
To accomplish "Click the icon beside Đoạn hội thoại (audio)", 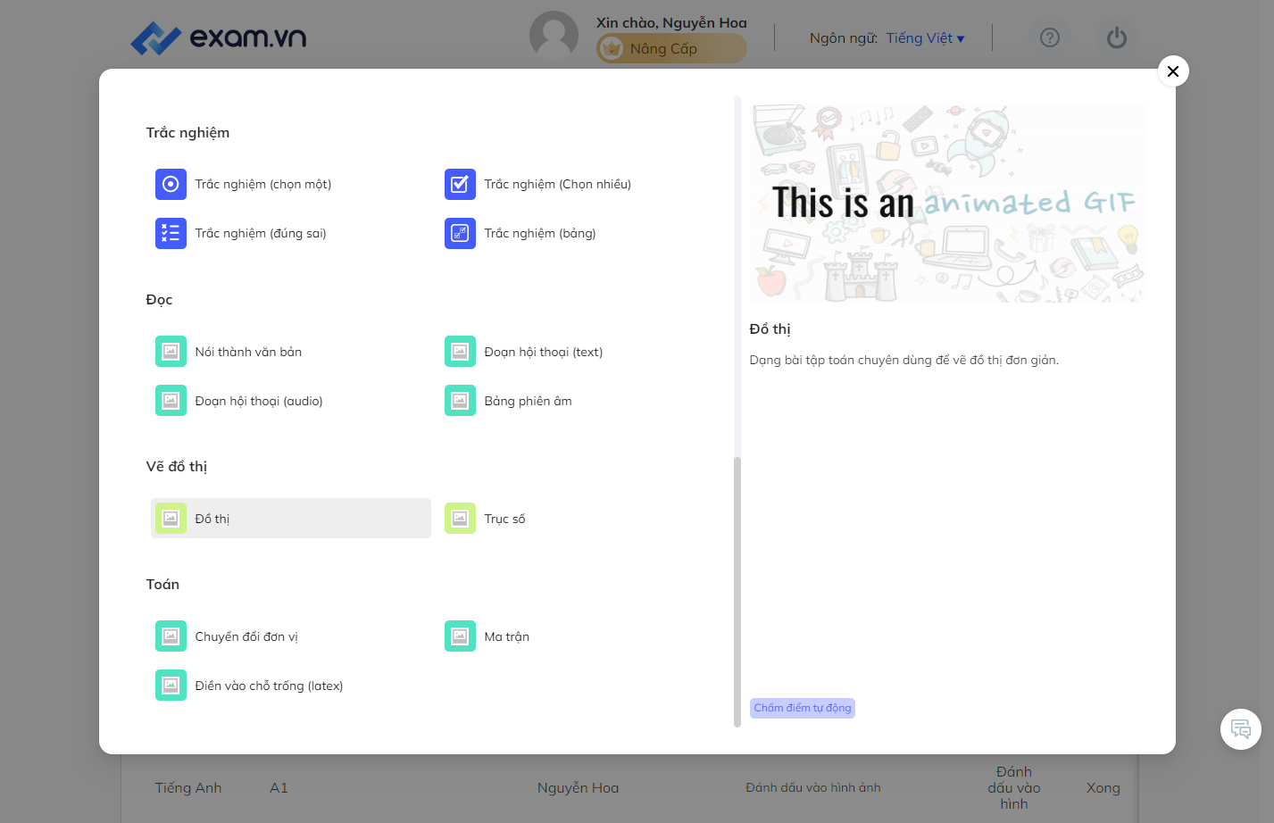I will pos(171,401).
